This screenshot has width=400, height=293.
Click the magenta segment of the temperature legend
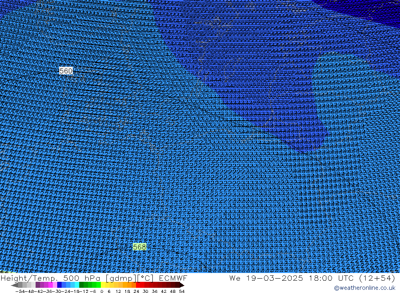tap(51, 285)
